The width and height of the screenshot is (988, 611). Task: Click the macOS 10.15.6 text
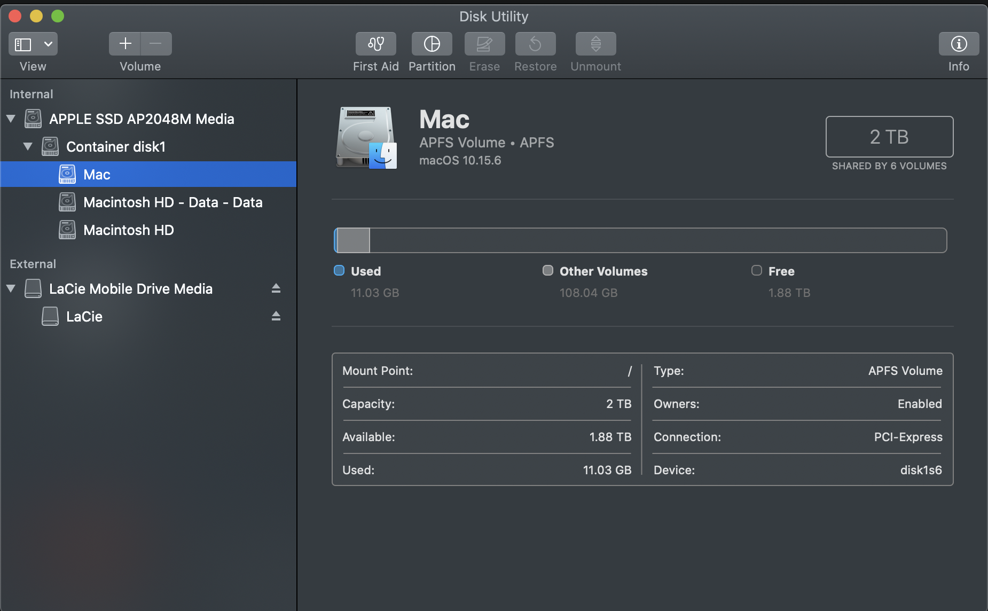click(x=460, y=160)
